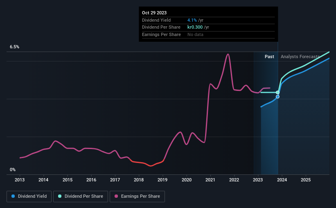The width and height of the screenshot is (336, 208).
Task: Click the 6.5% y-axis label
Action: tap(15, 47)
